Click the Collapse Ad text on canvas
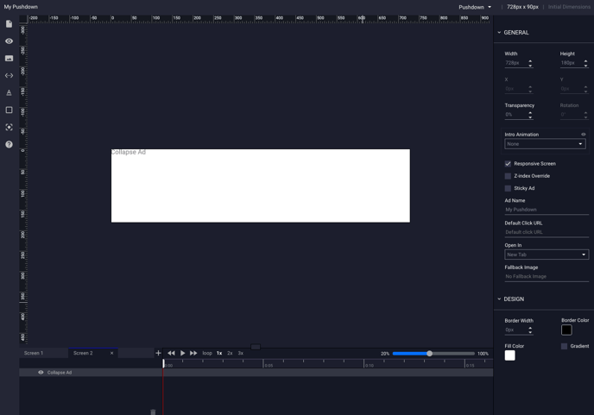The width and height of the screenshot is (594, 415). coord(129,152)
